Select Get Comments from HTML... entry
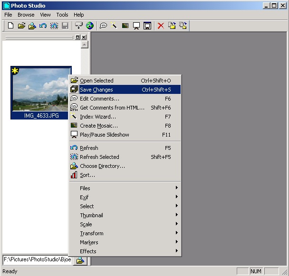The width and height of the screenshot is (289, 276). 125,108
